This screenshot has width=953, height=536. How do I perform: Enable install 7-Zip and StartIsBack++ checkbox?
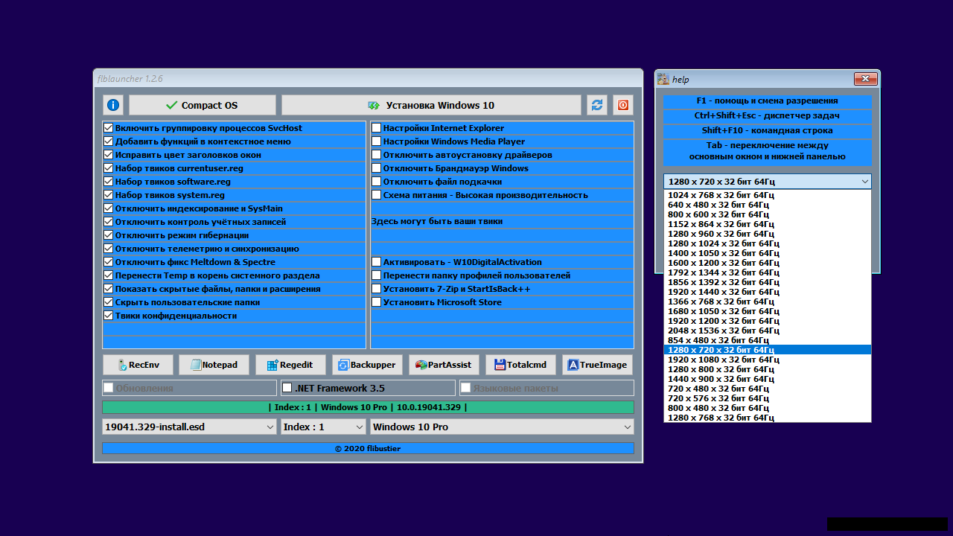[377, 289]
